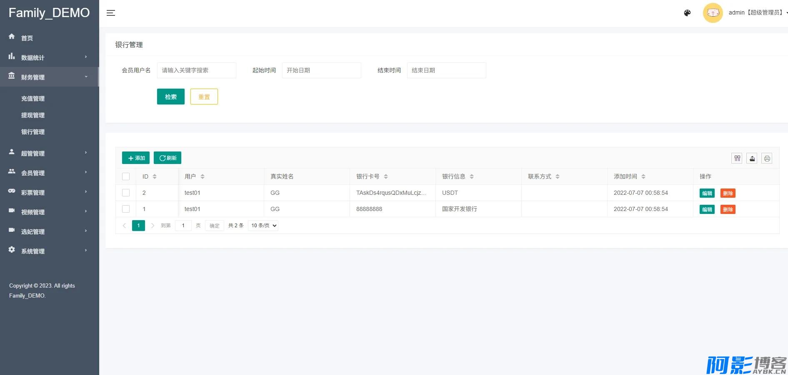Sort by 添加时间 column arrows
The width and height of the screenshot is (788, 375).
643,176
